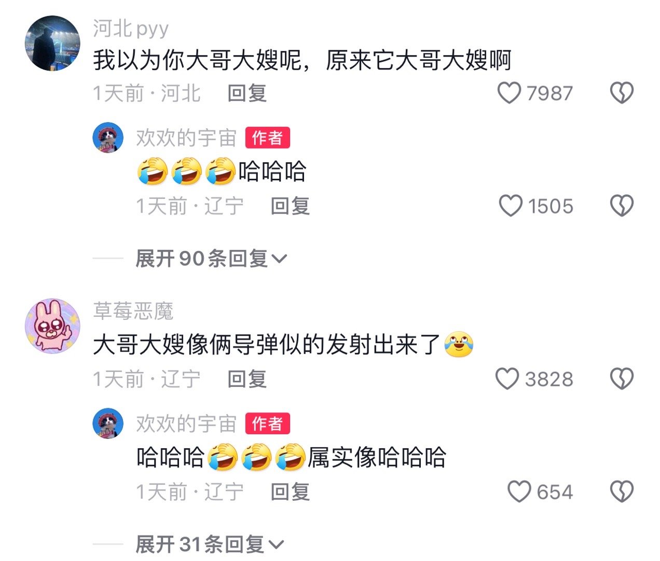Dislike 草莓恶魔's comment with broken heart
Screen dimensions: 660x561
(622, 379)
